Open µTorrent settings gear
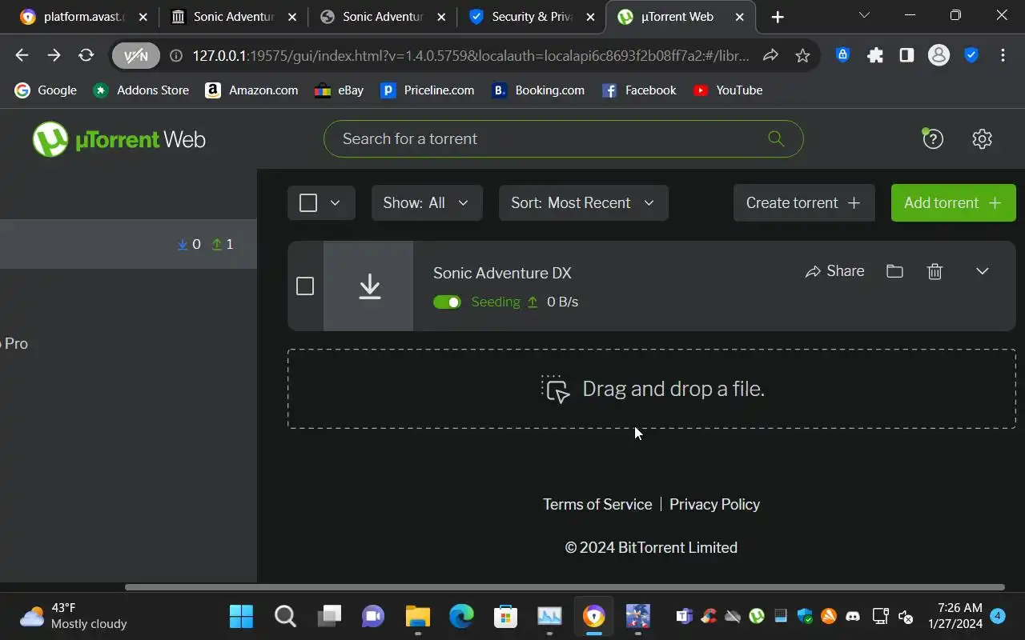 [x=982, y=138]
